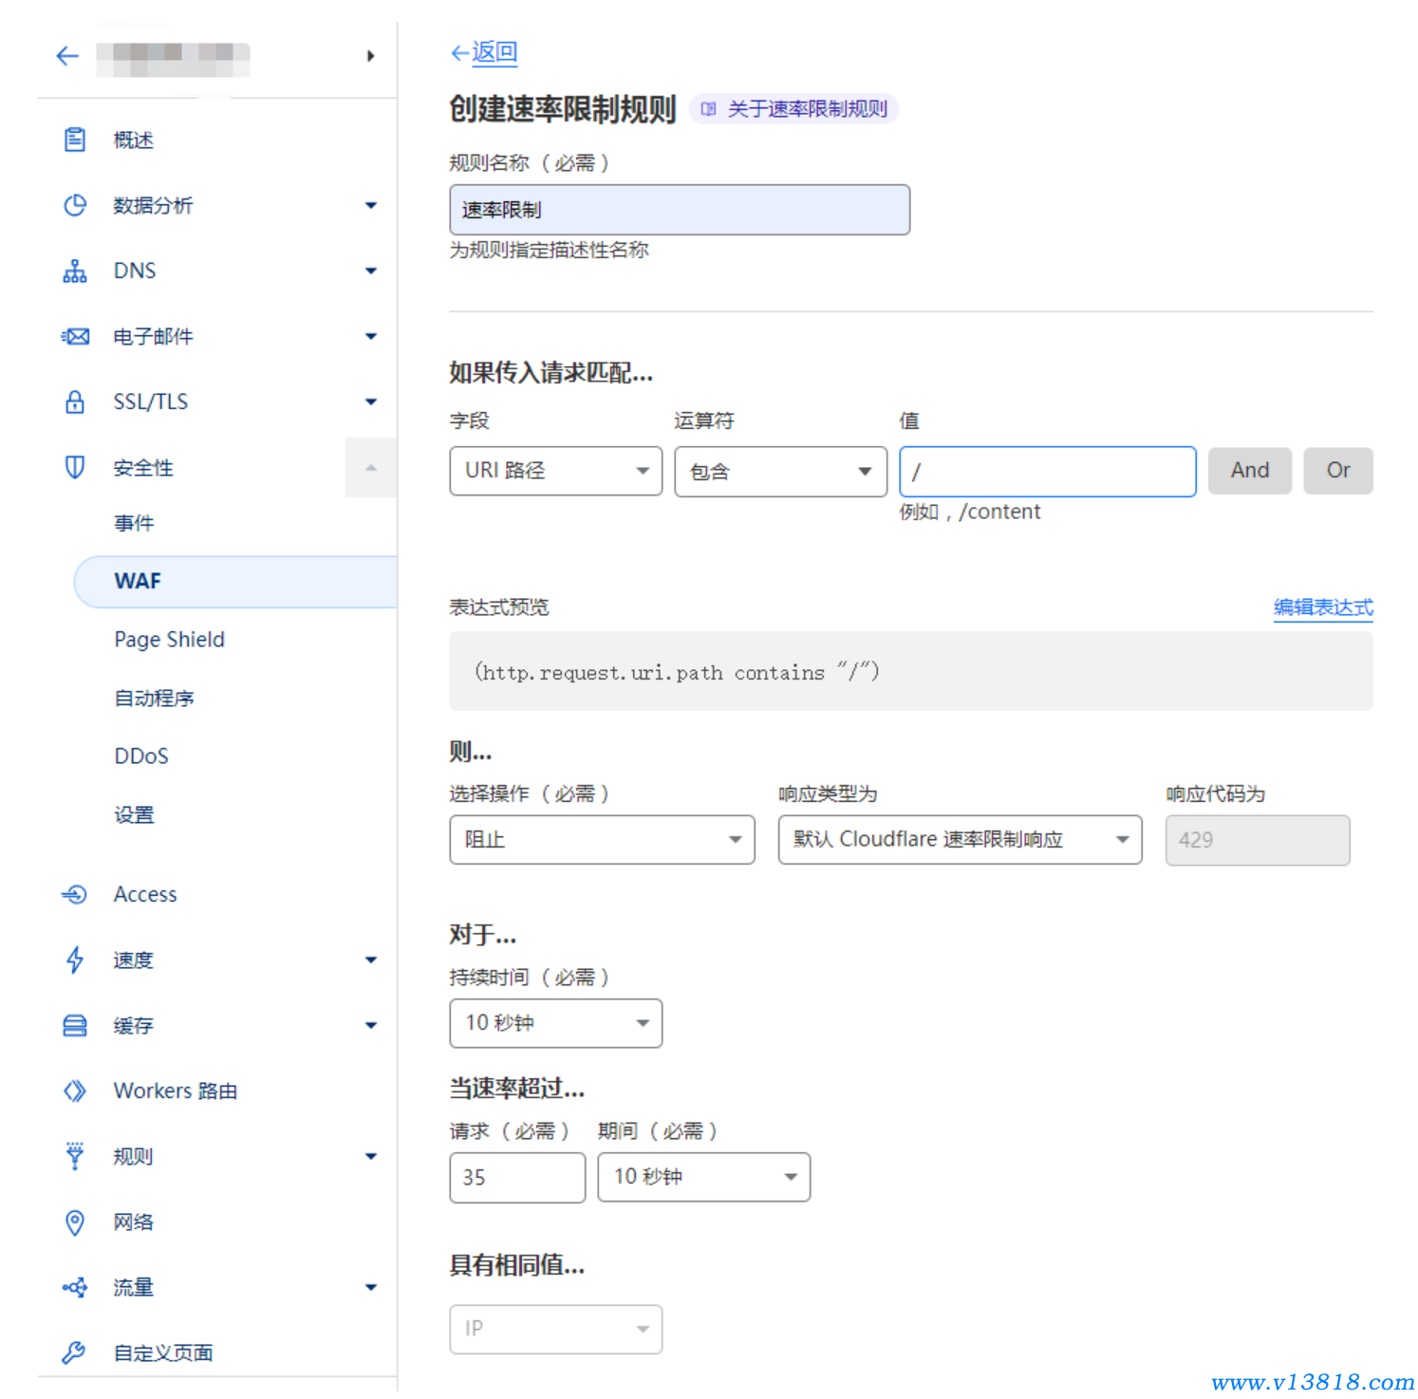Click the 编辑表达式 link
This screenshot has height=1399, width=1418.
pyautogui.click(x=1322, y=607)
